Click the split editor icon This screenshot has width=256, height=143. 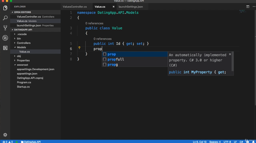(x=248, y=7)
